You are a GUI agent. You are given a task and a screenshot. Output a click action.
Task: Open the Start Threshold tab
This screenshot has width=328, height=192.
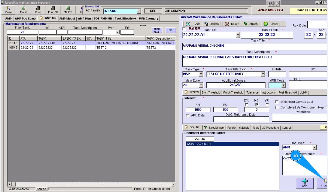tap(211, 92)
